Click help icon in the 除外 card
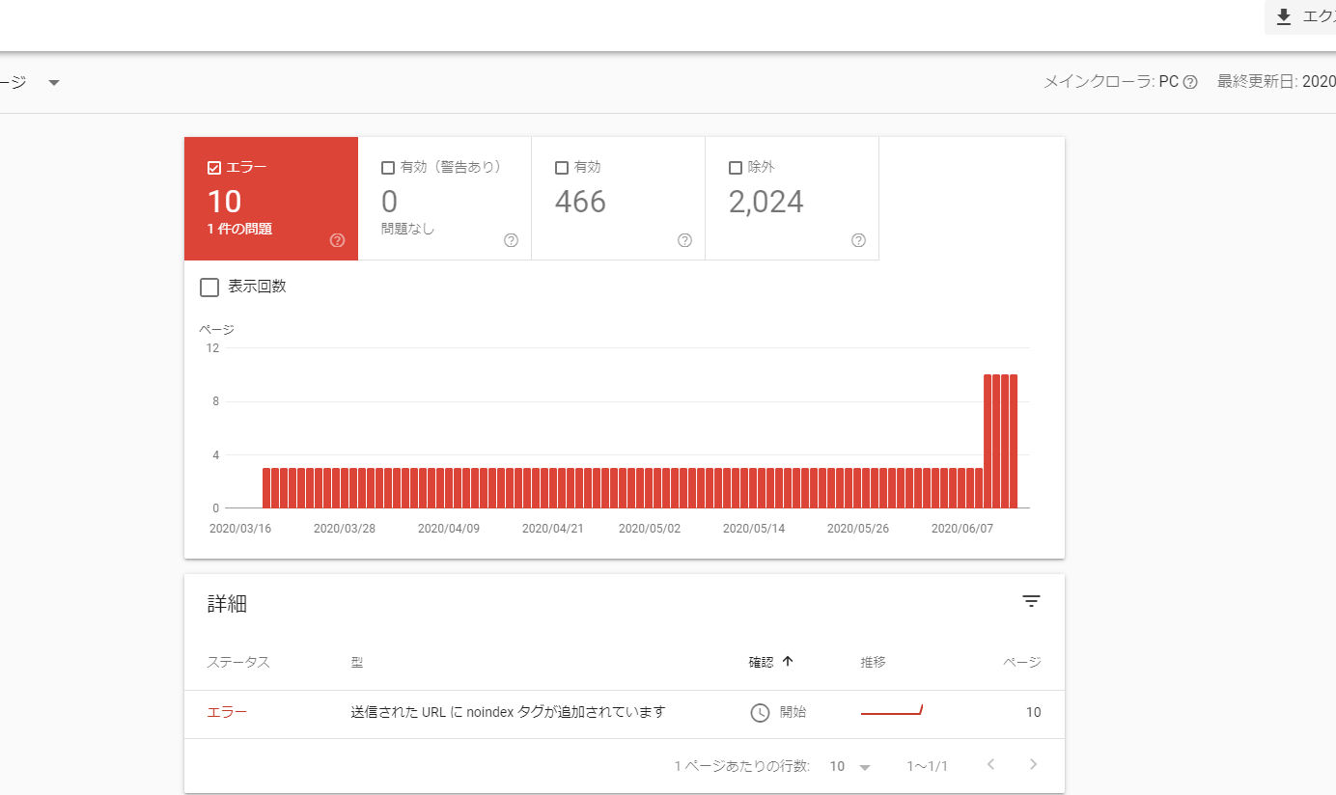Screen dimensions: 1336x795 858,240
